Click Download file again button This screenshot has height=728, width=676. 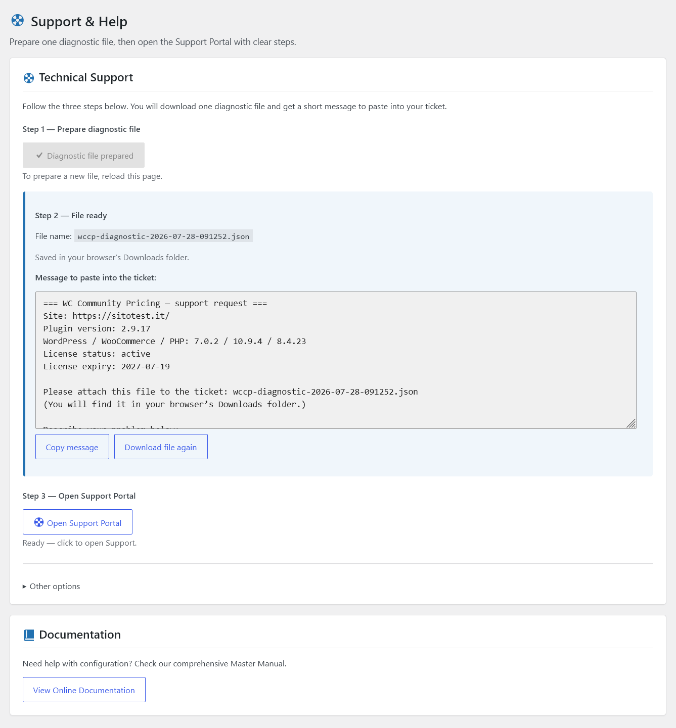(161, 447)
